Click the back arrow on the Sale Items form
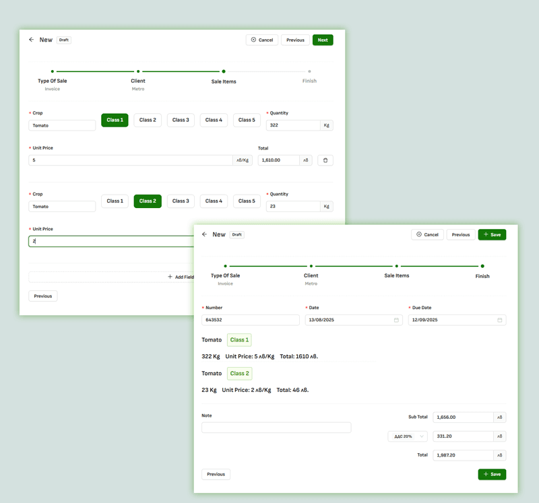The image size is (539, 503). (x=32, y=40)
